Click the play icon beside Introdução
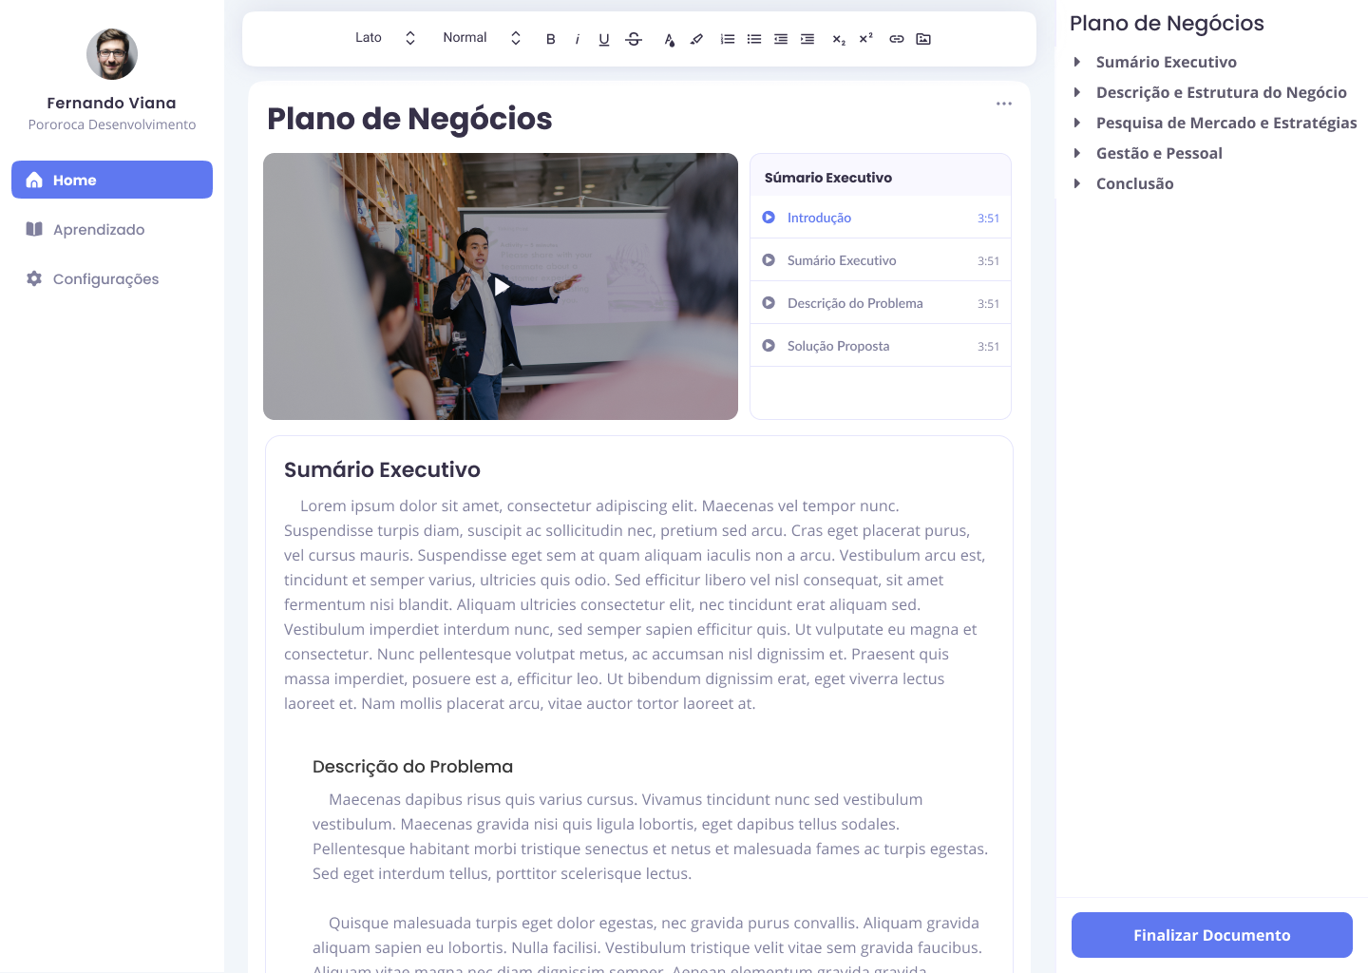The image size is (1368, 973). click(769, 218)
